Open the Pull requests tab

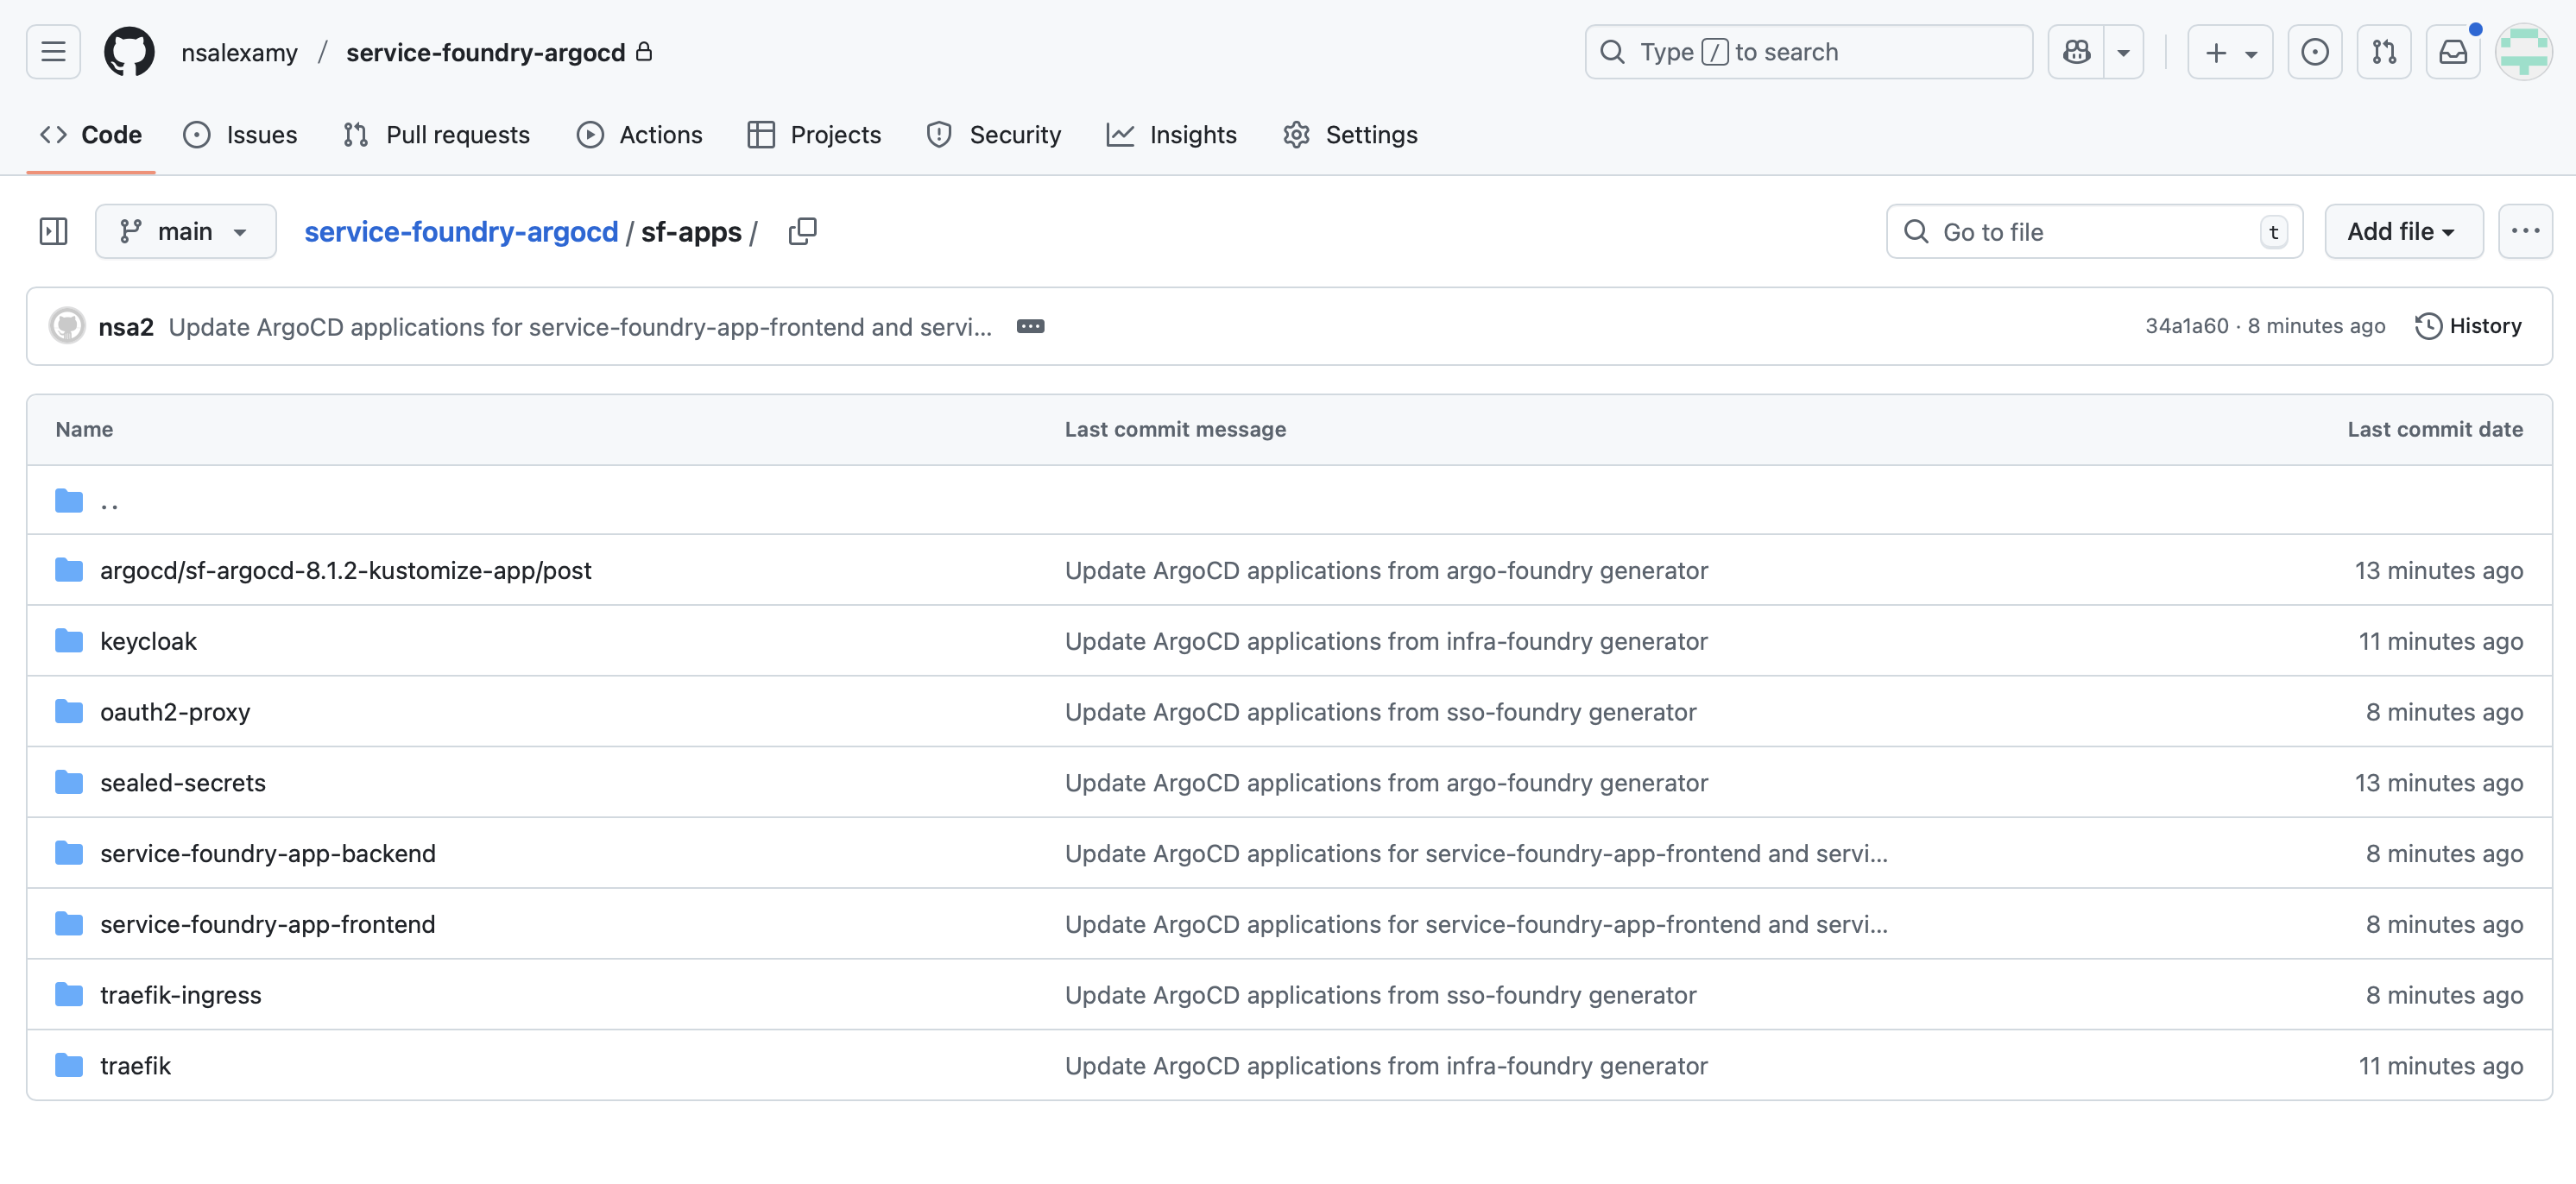click(436, 135)
